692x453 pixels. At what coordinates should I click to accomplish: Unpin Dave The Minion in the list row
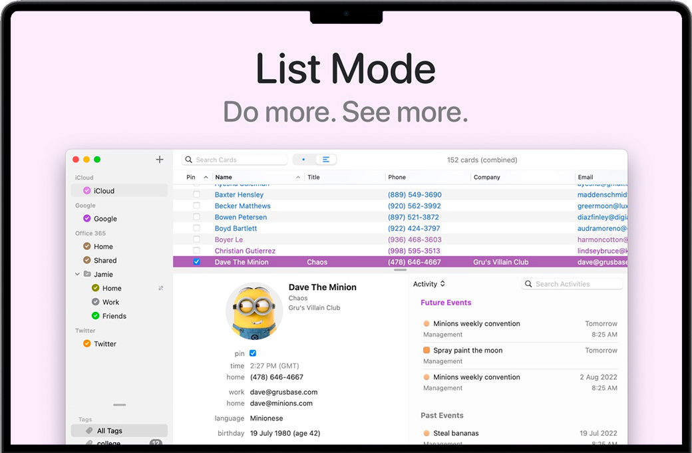pyautogui.click(x=196, y=262)
